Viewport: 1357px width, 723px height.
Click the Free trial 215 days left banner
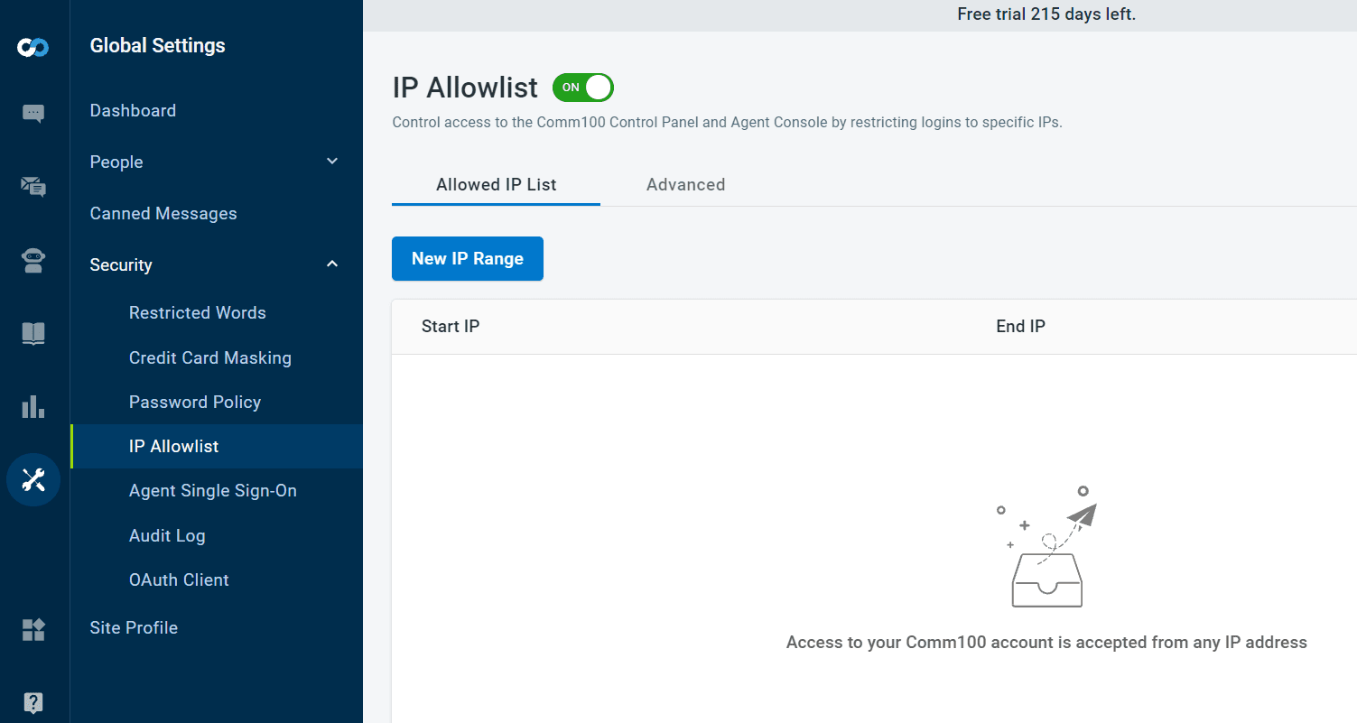(1046, 14)
